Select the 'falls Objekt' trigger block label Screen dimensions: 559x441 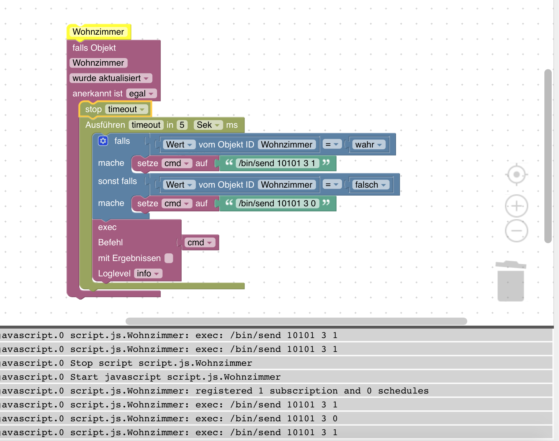[94, 48]
